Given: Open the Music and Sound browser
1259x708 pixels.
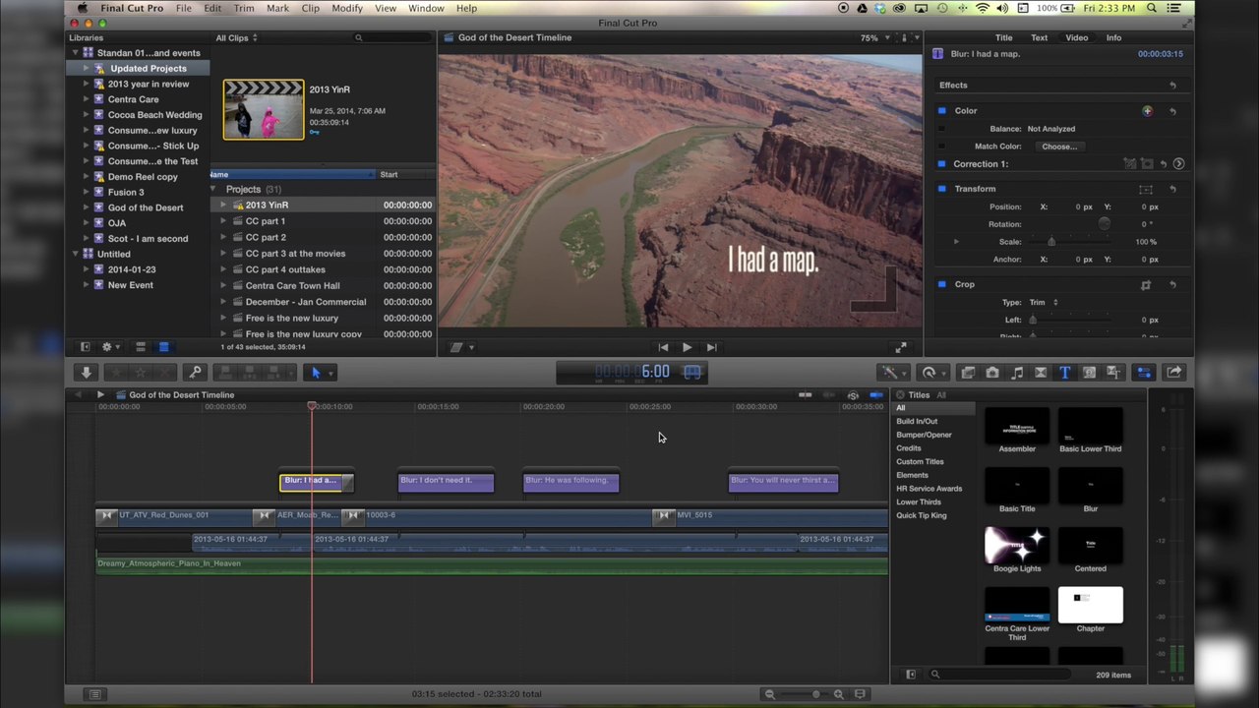Looking at the screenshot, I should coord(1016,373).
